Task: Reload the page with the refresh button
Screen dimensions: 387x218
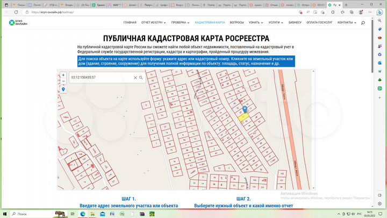Action: coord(16,12)
